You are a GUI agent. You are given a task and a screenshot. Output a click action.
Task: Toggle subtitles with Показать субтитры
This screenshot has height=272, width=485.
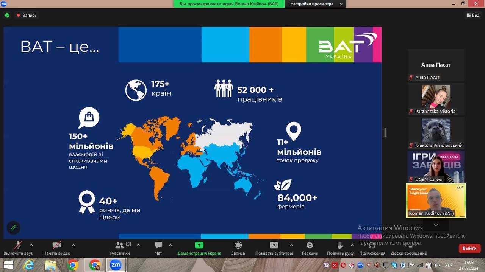click(x=274, y=245)
